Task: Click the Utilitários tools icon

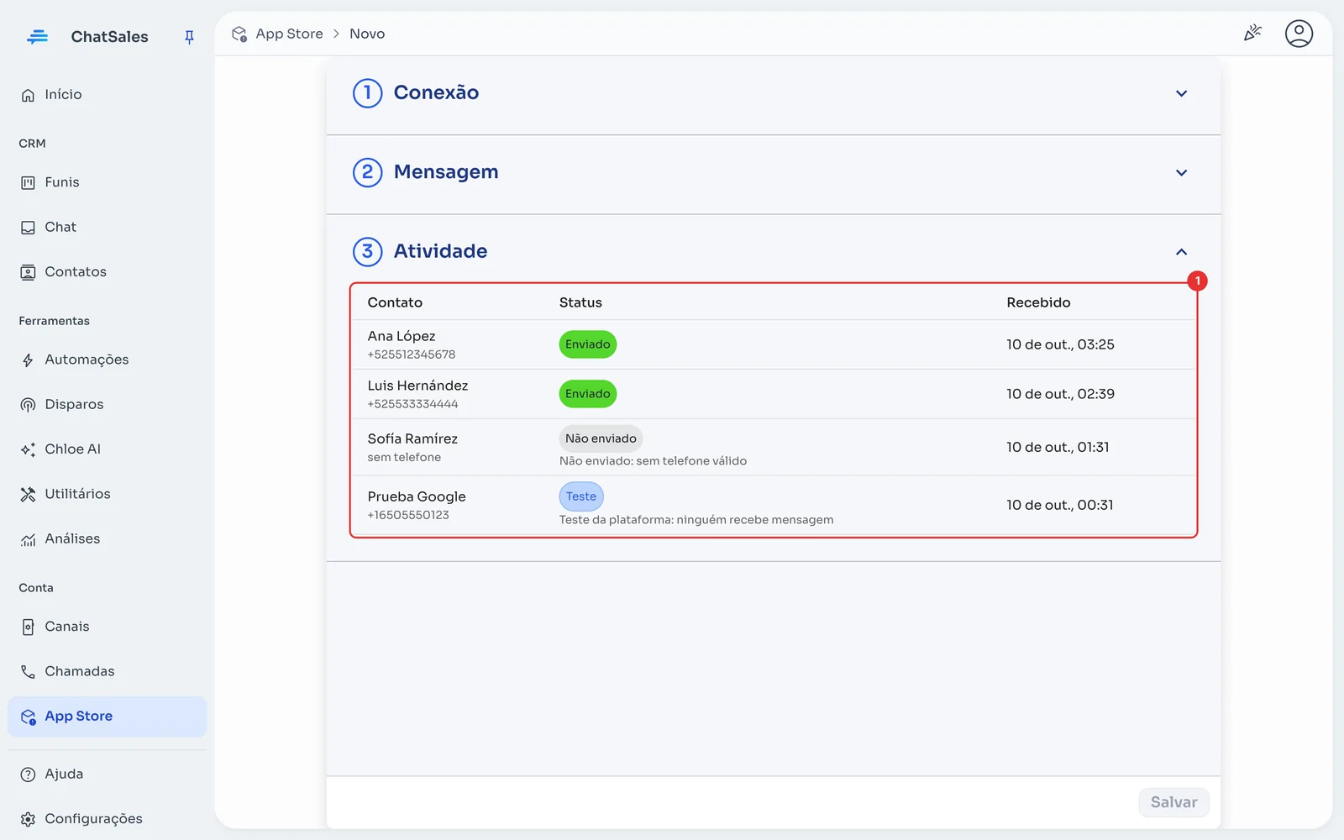Action: click(x=28, y=494)
